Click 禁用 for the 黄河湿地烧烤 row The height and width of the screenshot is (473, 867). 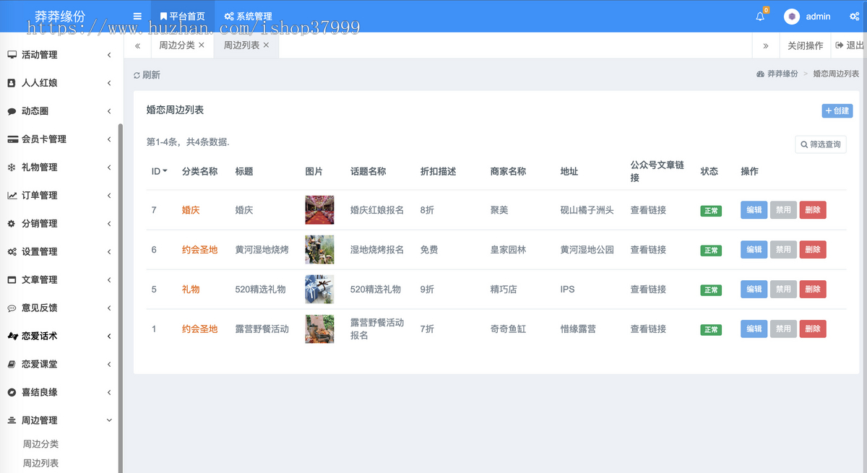point(783,250)
